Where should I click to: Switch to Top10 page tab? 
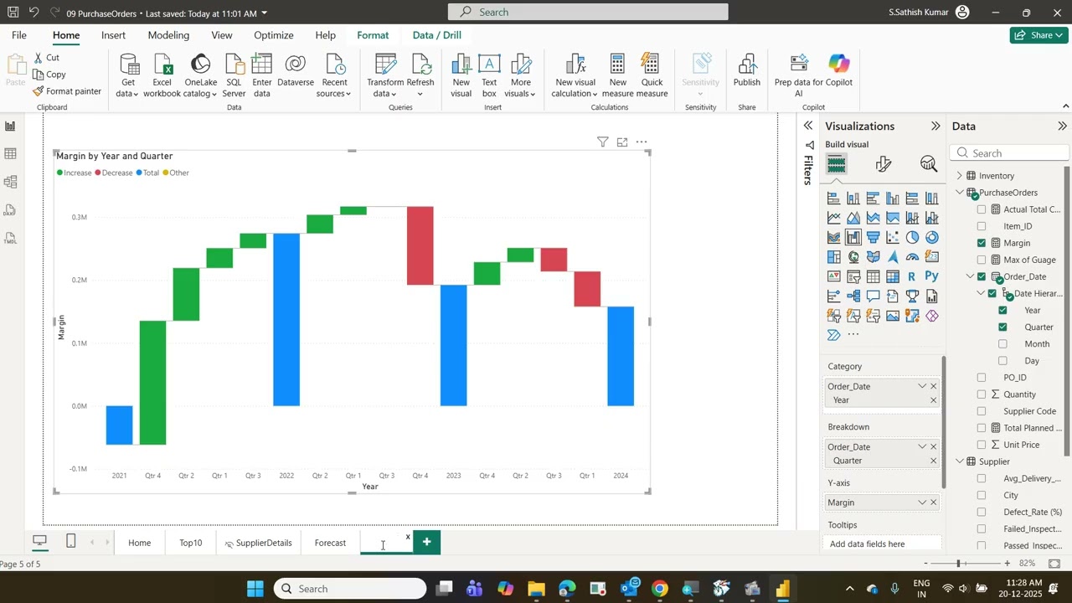point(190,543)
